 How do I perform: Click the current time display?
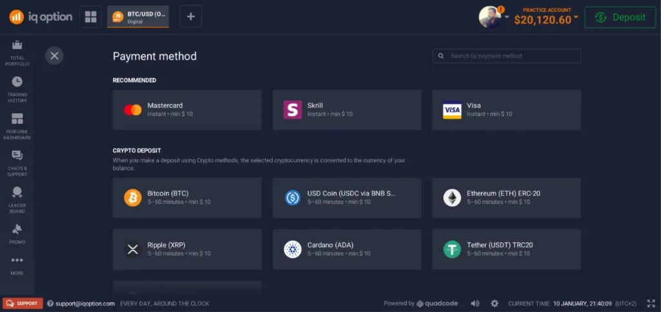click(x=571, y=304)
